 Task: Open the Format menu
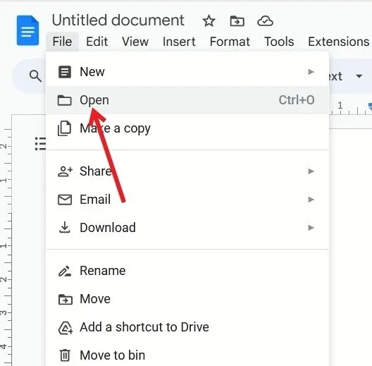tap(230, 42)
